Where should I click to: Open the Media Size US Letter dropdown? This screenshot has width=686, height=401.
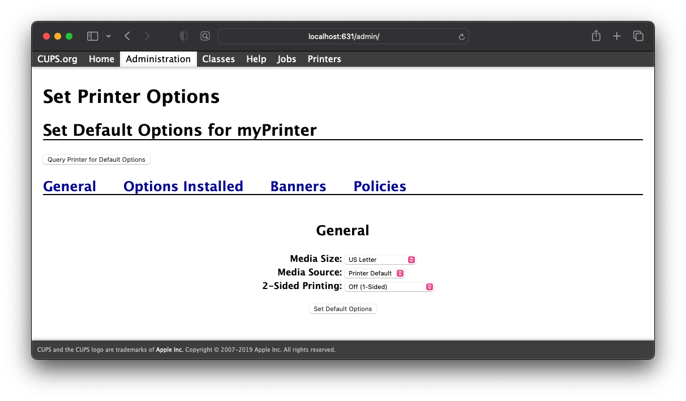pyautogui.click(x=380, y=260)
